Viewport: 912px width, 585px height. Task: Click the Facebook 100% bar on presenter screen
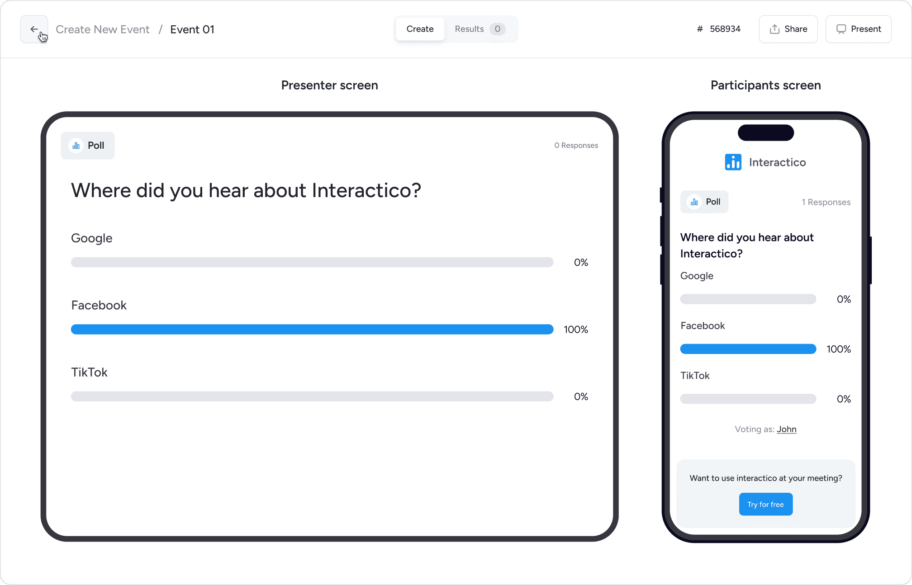tap(312, 329)
